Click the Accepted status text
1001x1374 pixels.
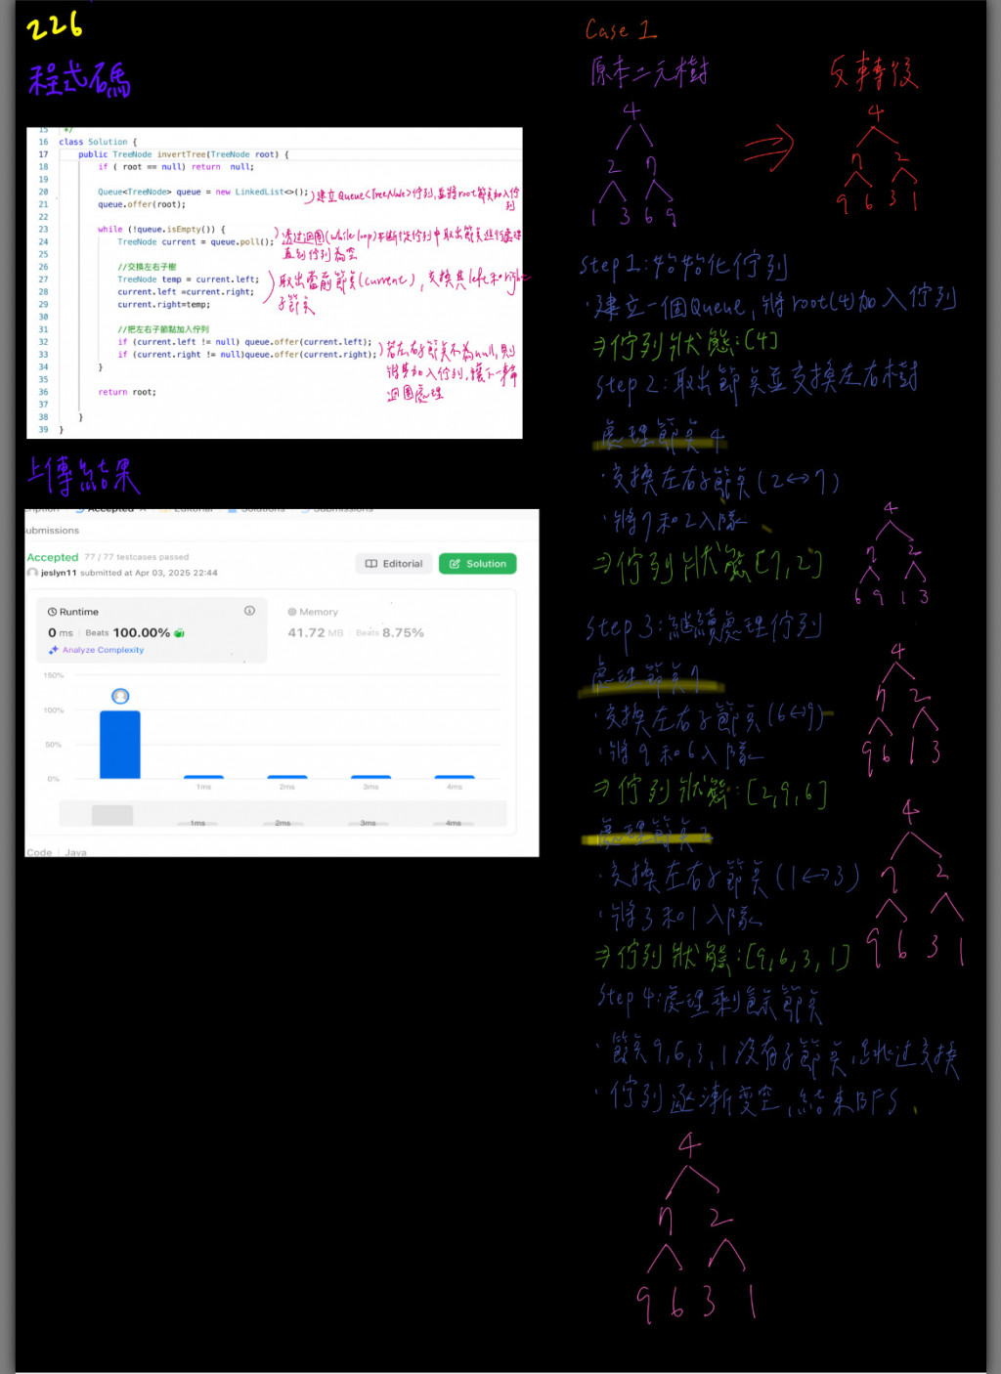(x=53, y=557)
